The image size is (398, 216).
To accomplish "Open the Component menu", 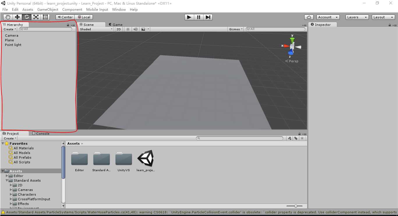I will pos(72,9).
